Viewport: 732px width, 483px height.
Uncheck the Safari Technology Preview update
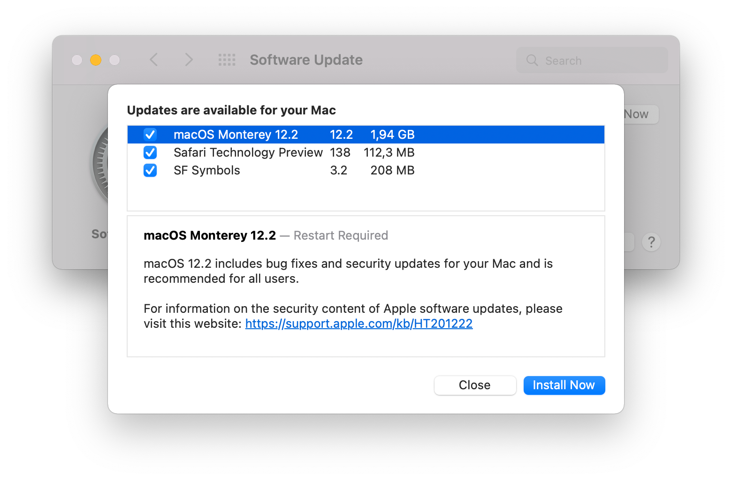(150, 152)
